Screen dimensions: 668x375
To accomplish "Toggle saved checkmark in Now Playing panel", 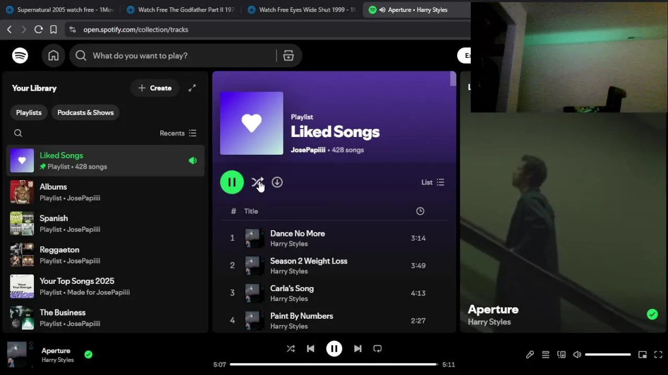I will click(652, 314).
